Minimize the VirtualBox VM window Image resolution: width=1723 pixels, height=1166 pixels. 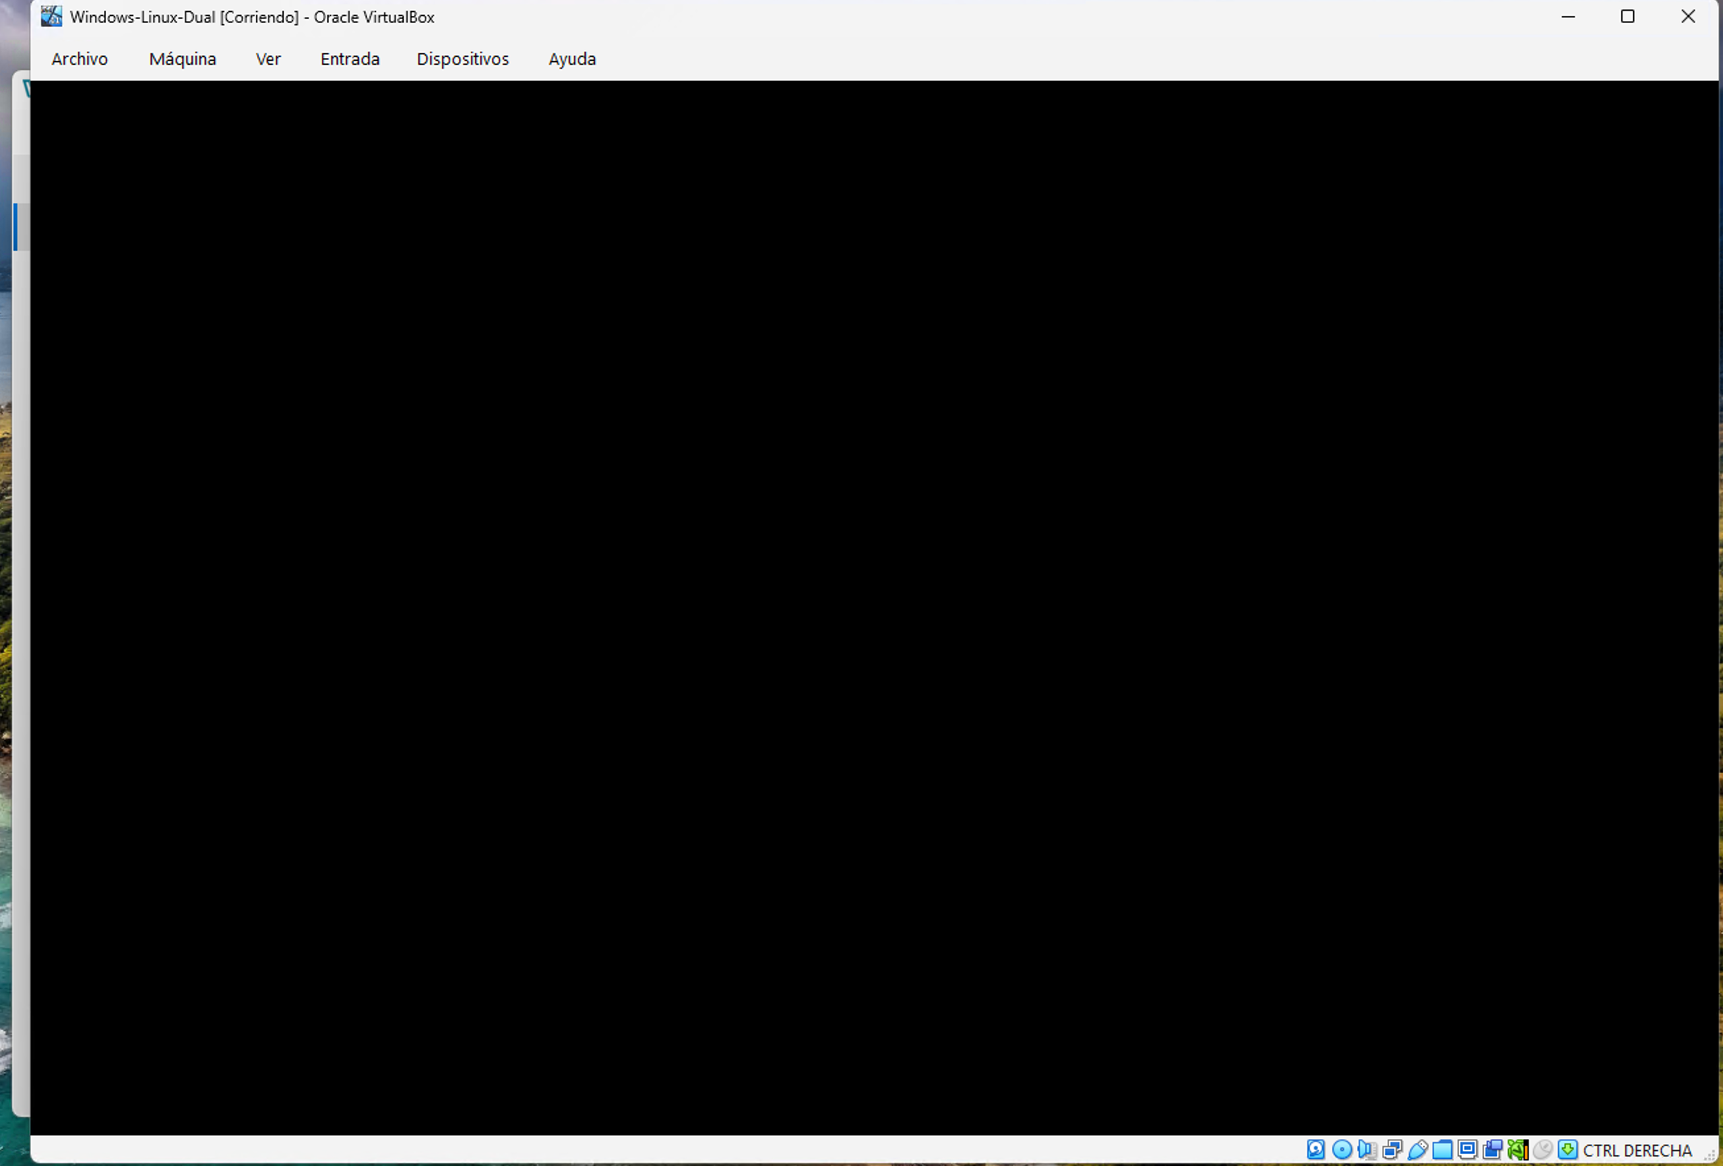pos(1568,16)
